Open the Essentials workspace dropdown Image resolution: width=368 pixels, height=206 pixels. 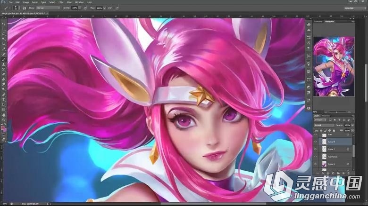(355, 8)
